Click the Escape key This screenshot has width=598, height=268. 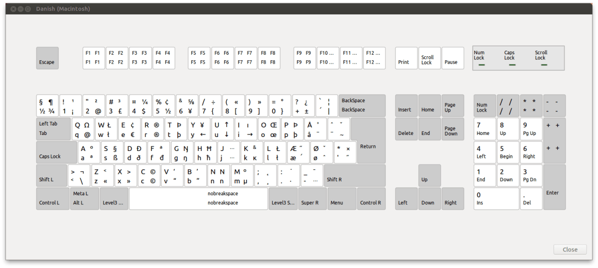coord(47,58)
